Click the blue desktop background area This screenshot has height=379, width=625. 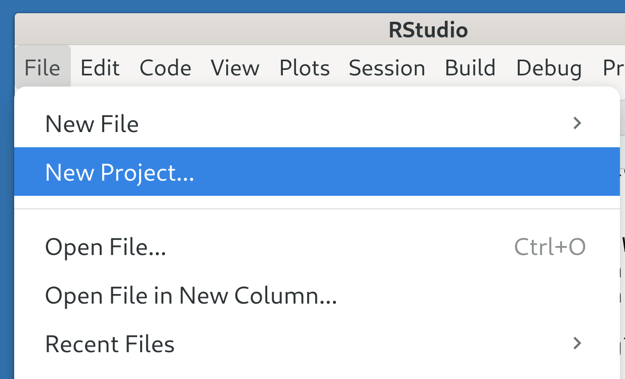pos(7,202)
